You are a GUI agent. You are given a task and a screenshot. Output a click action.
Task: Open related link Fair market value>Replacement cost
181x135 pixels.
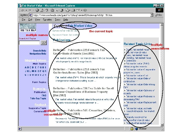(x=140, y=104)
